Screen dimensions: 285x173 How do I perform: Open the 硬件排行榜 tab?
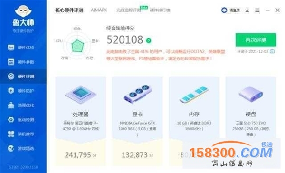[x=160, y=10]
